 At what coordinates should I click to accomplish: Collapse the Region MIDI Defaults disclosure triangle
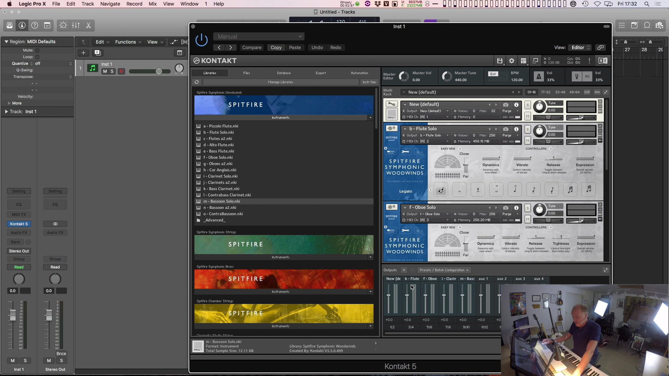click(x=6, y=42)
